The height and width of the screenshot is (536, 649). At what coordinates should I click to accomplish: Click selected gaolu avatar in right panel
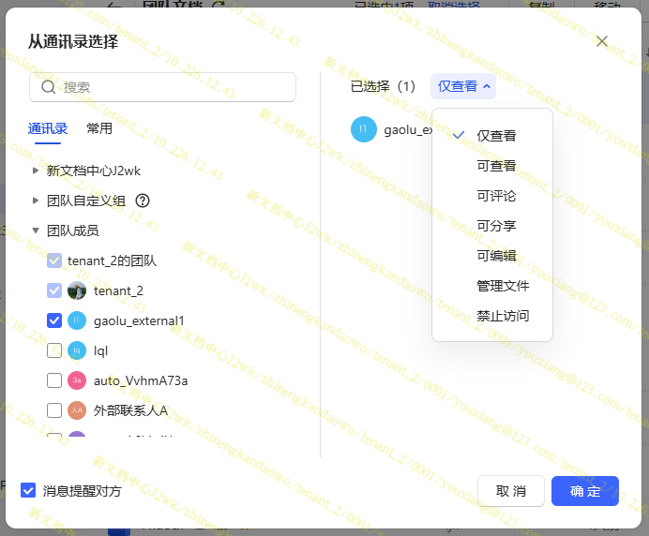[363, 129]
